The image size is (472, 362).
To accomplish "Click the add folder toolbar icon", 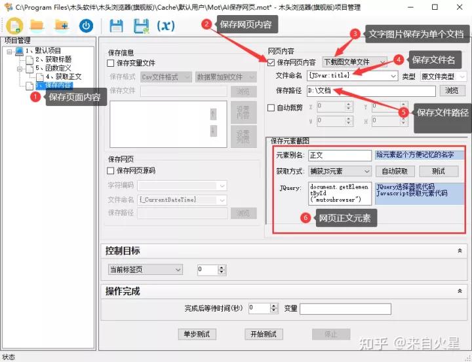I will point(62,26).
